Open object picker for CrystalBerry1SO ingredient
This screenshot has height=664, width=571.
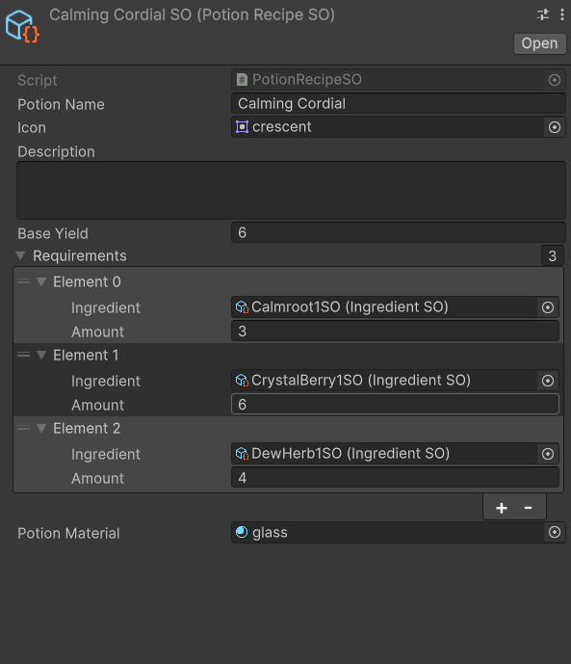(x=548, y=381)
